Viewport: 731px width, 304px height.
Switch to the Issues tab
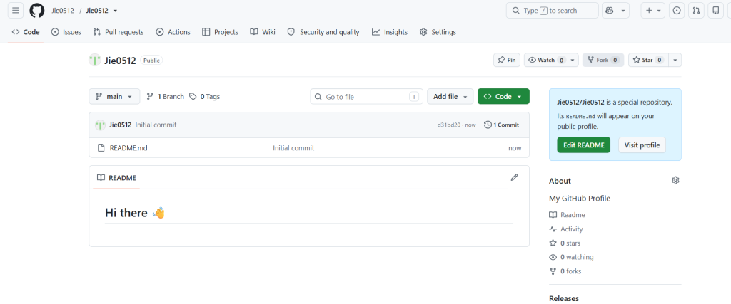click(66, 32)
